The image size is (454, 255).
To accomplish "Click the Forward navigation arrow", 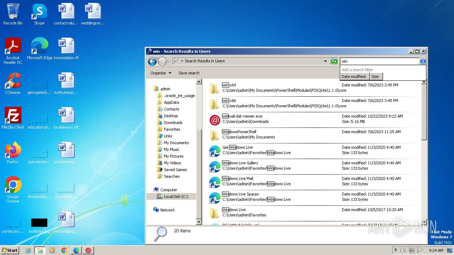I will 162,61.
